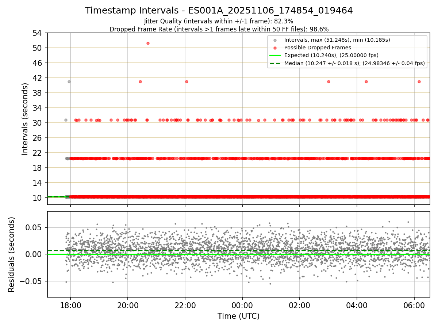The image size is (438, 329).
Task: Click the grey 30-second point before 18:00
Action: point(66,120)
